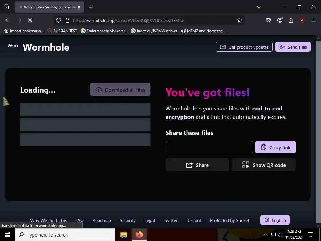The width and height of the screenshot is (321, 241).
Task: Click Type here to search box
Action: (x=65, y=235)
